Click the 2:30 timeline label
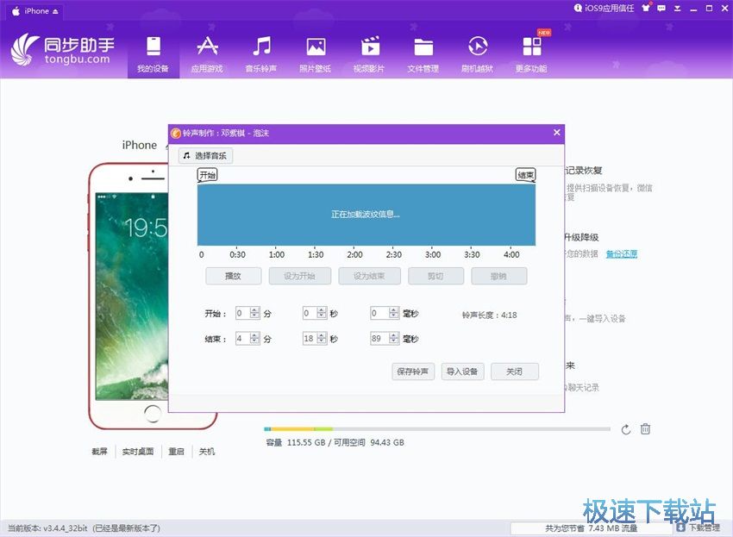The width and height of the screenshot is (733, 537). 393,255
